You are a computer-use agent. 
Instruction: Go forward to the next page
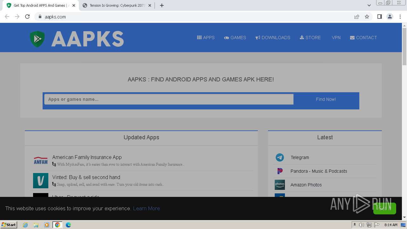coord(17,17)
